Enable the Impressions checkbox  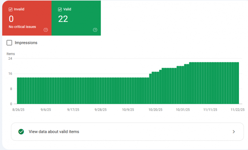coord(9,43)
